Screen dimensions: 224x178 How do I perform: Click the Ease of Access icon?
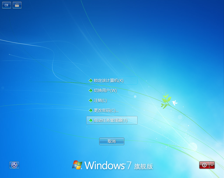pyautogui.click(x=14, y=165)
